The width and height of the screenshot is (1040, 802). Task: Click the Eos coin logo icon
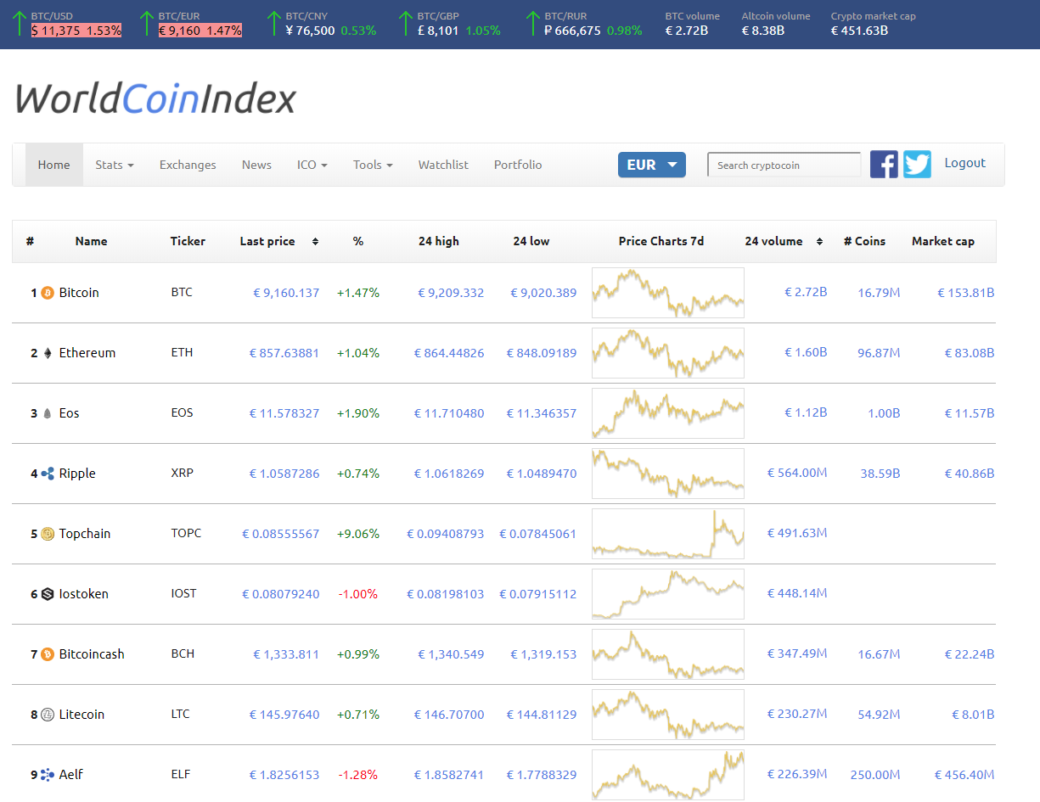point(48,413)
